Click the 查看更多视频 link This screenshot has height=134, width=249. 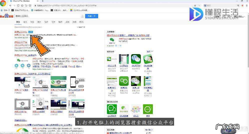[21, 120]
